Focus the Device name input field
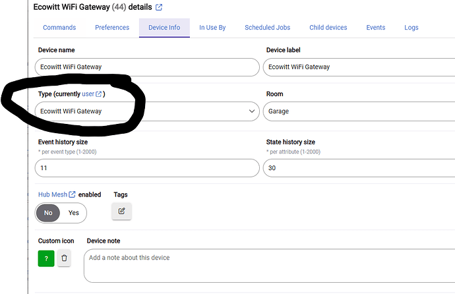The height and width of the screenshot is (294, 455). tap(147, 67)
